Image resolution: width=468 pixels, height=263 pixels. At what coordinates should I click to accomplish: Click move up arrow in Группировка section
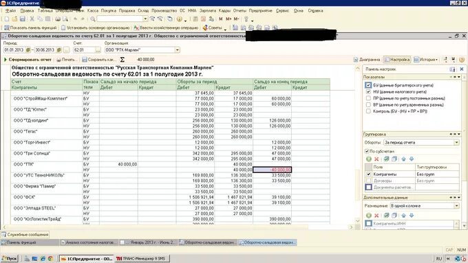403,159
